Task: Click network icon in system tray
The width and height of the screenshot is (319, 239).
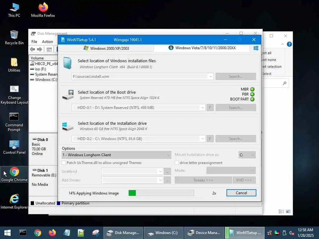Action: click(269, 233)
